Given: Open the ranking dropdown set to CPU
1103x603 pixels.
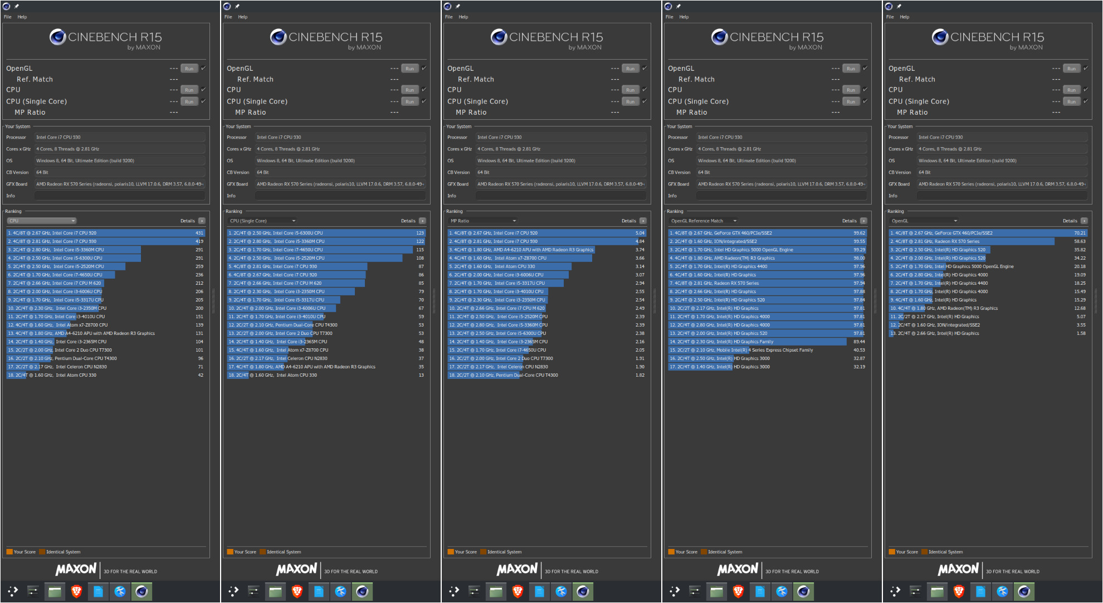Looking at the screenshot, I should click(41, 221).
